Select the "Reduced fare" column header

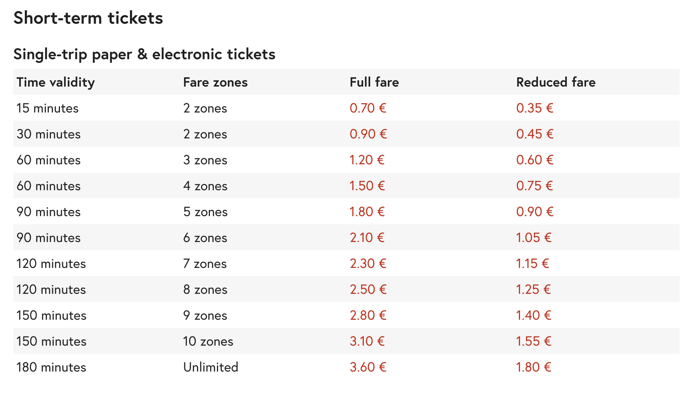(556, 82)
